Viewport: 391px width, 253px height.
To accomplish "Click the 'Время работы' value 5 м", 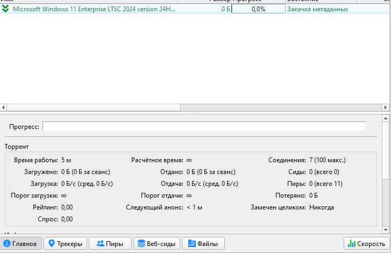I will 66,160.
